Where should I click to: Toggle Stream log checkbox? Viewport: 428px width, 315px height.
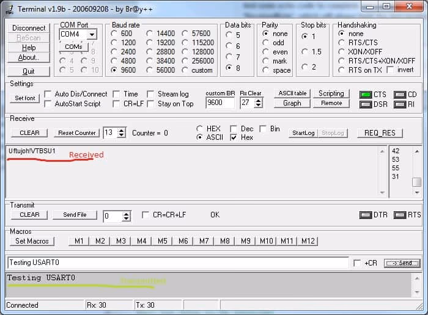click(150, 94)
